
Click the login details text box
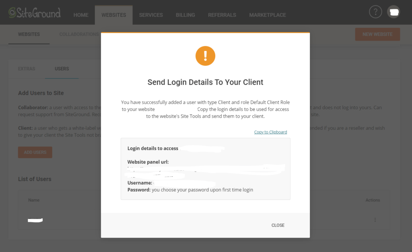click(206, 169)
